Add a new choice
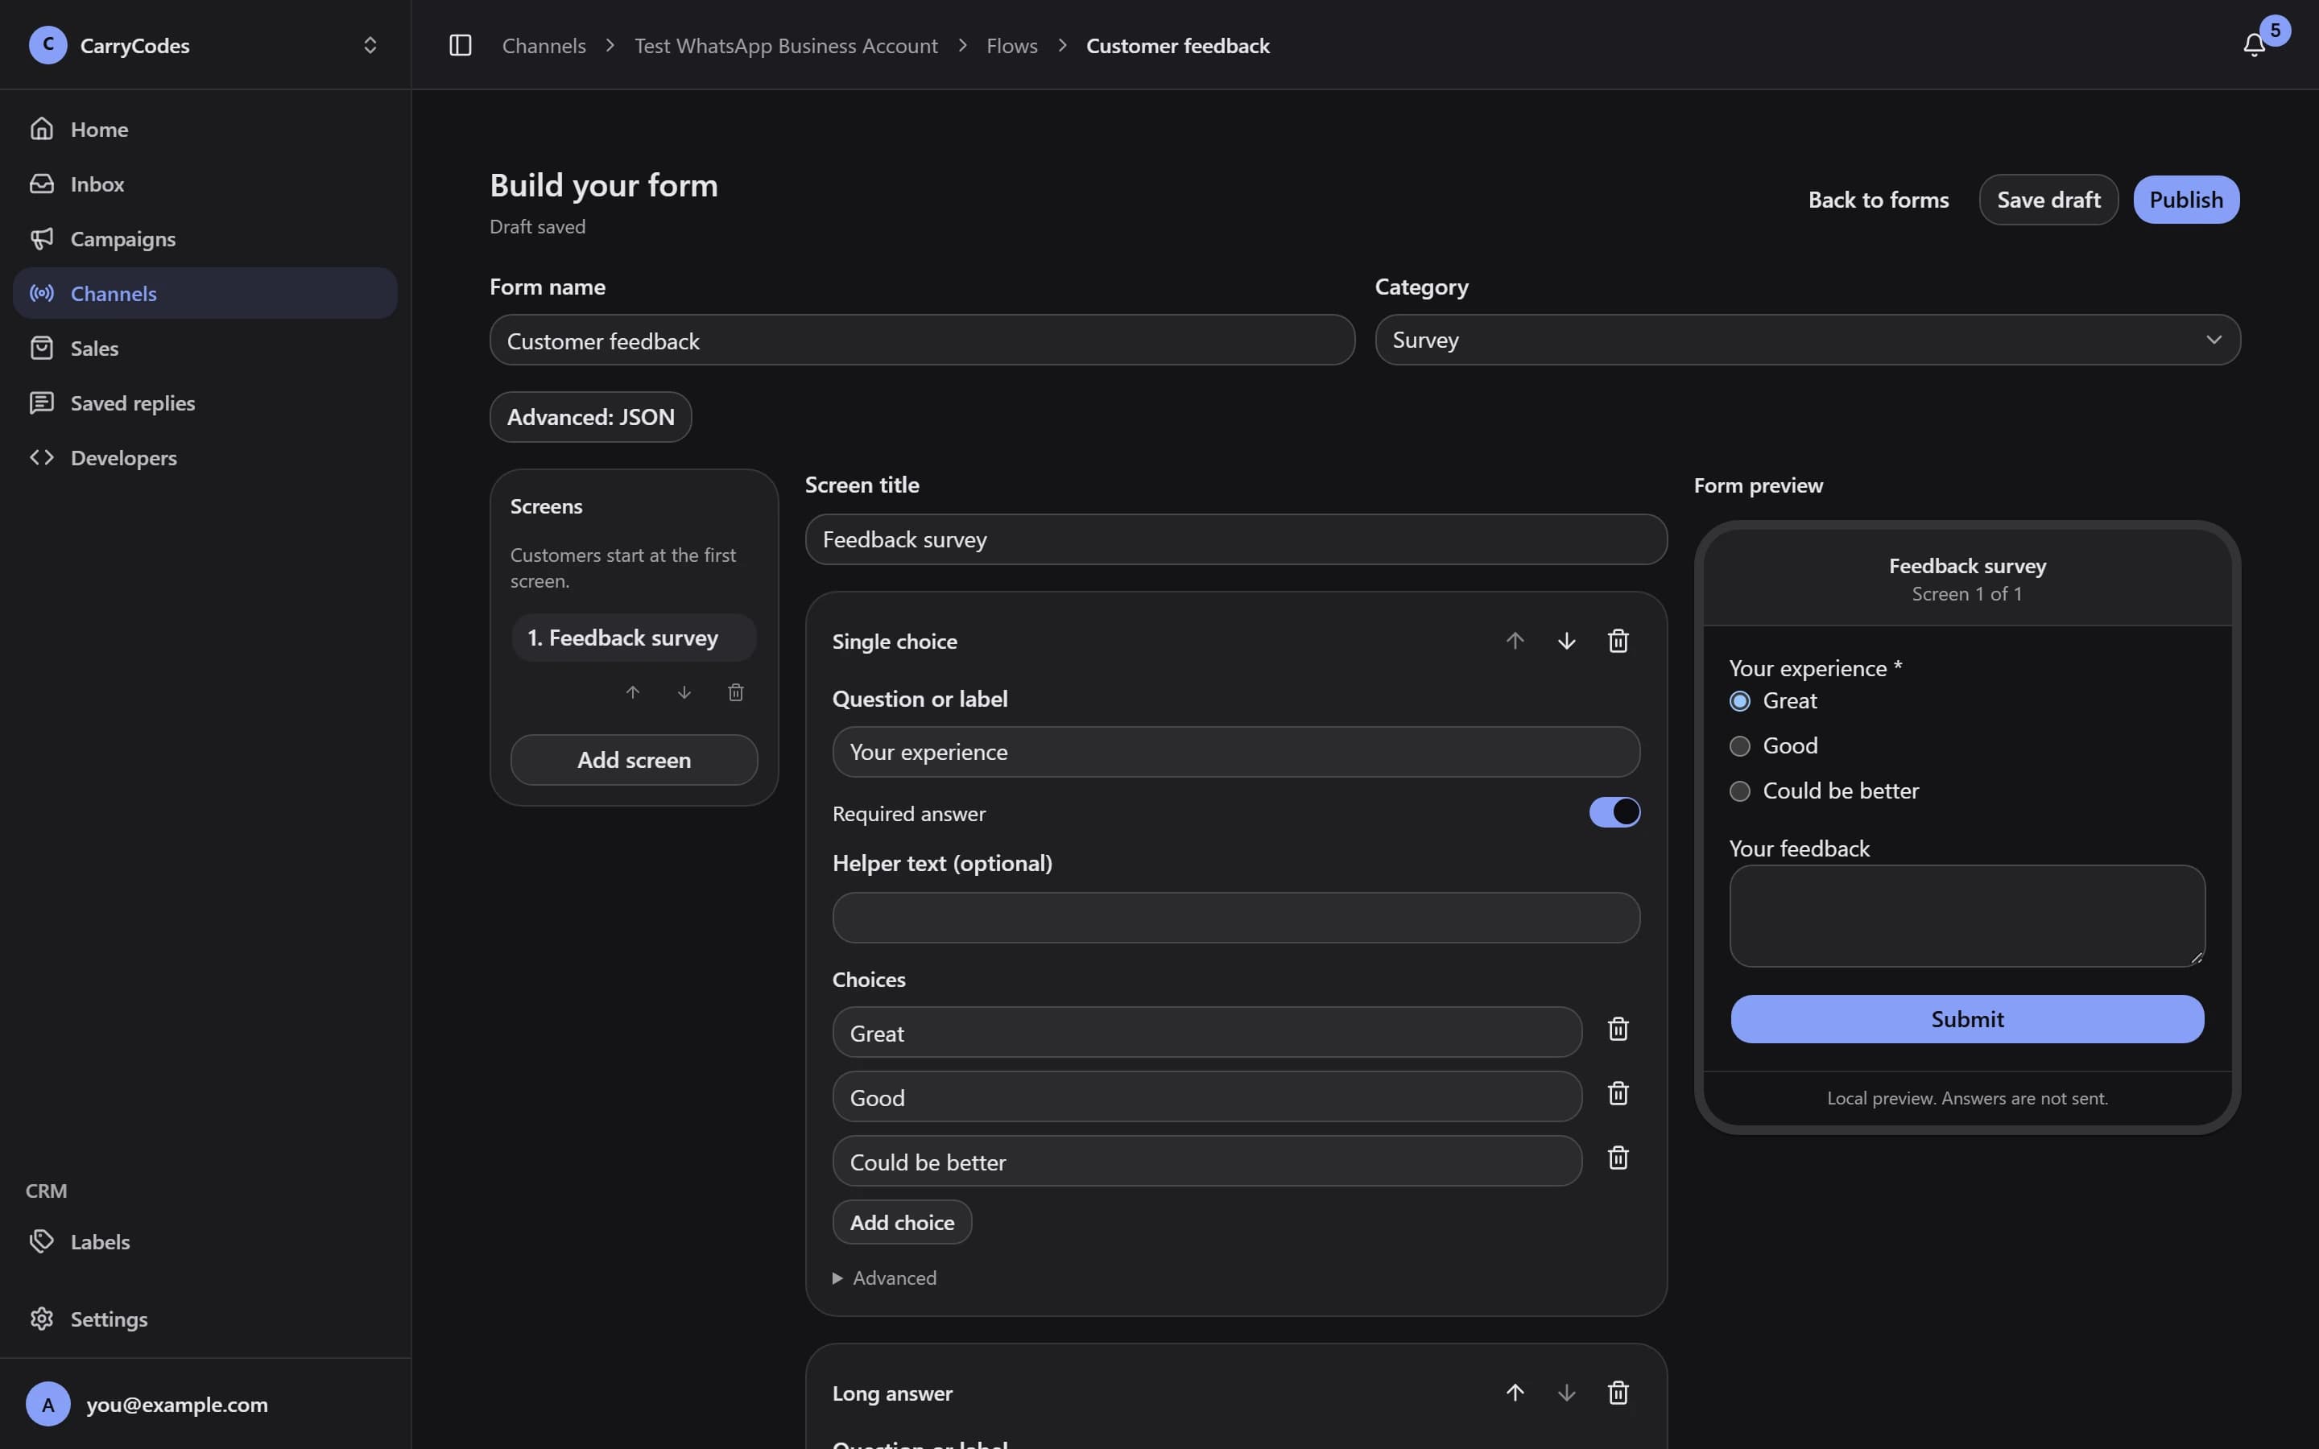 point(902,1222)
